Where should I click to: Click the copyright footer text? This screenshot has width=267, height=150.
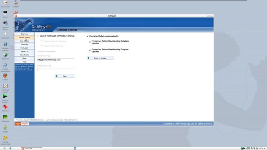[188, 124]
